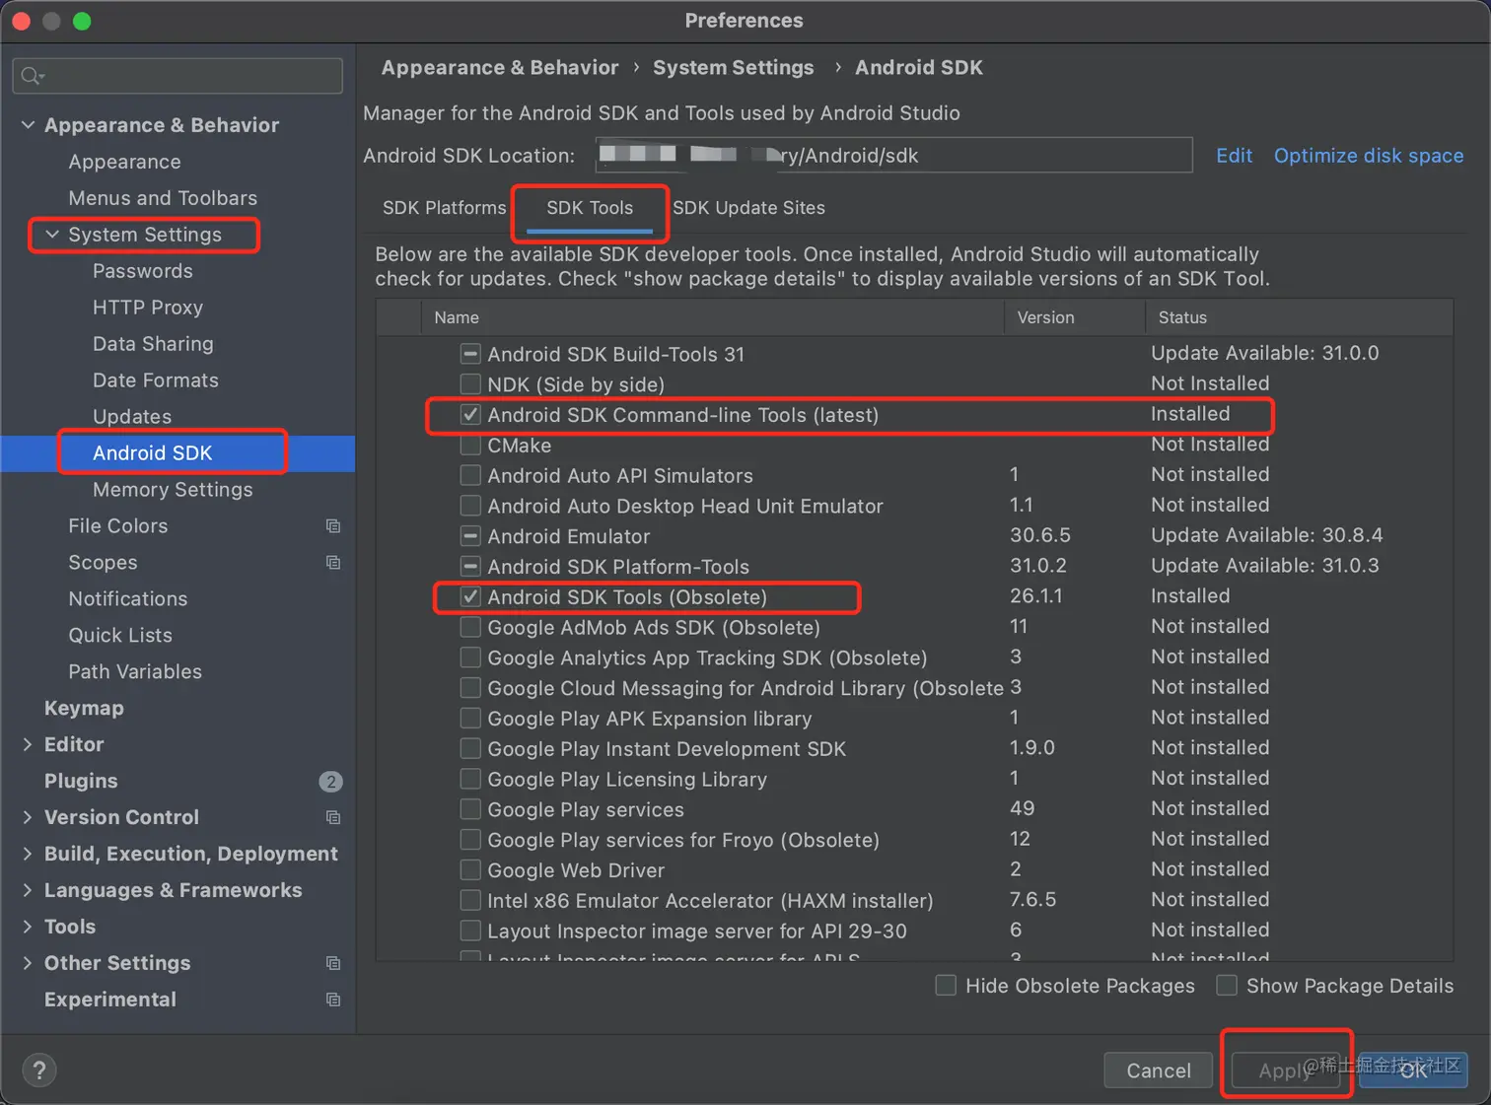Screen dimensions: 1491x1105
Task: Open the SDK Update Sites tab
Action: coord(748,208)
